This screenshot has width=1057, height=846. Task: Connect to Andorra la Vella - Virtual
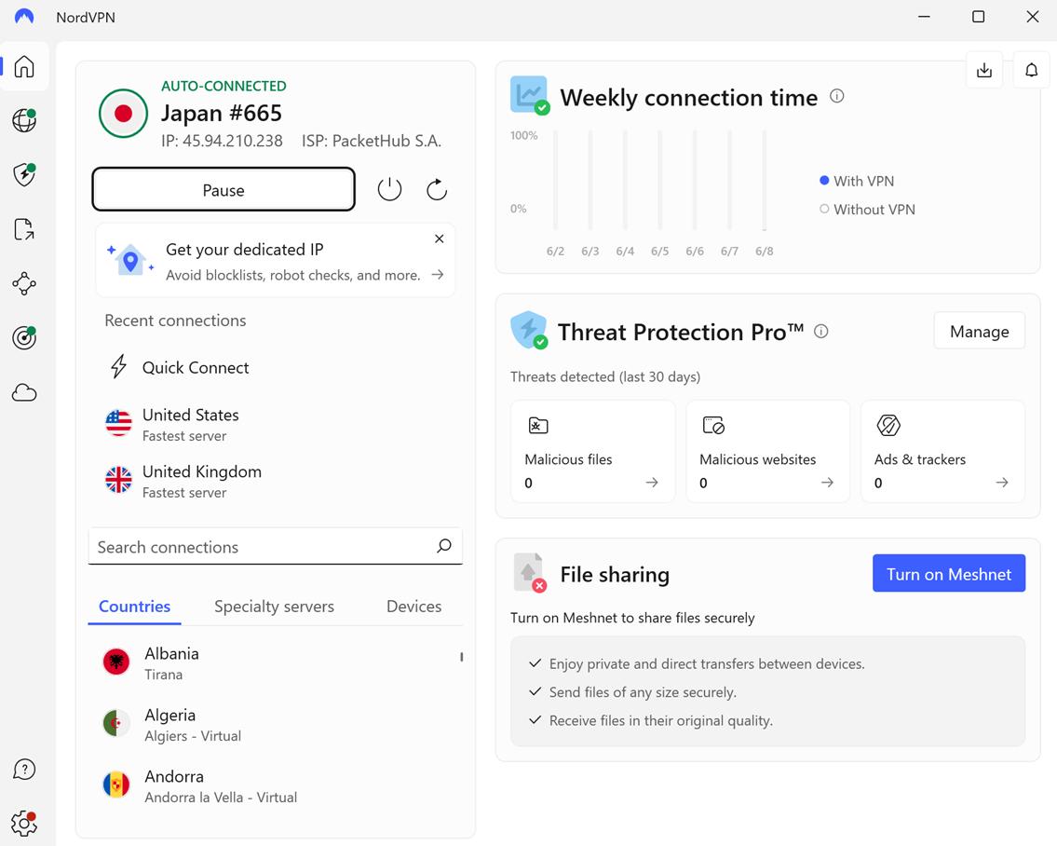tap(275, 786)
